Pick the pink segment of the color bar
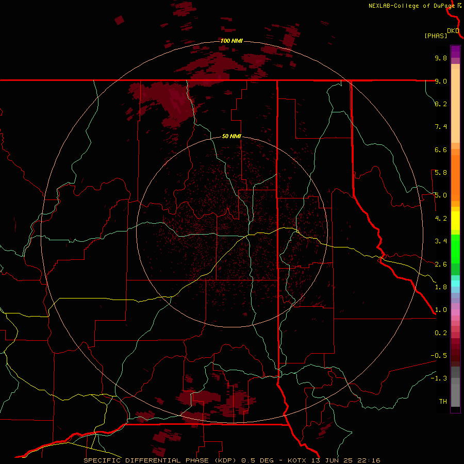The width and height of the screenshot is (464, 464). click(x=455, y=312)
